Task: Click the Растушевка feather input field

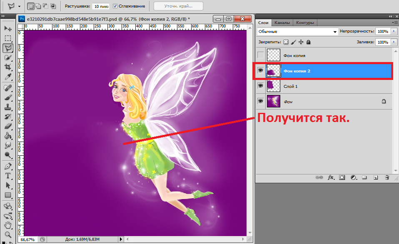Action: pyautogui.click(x=101, y=6)
